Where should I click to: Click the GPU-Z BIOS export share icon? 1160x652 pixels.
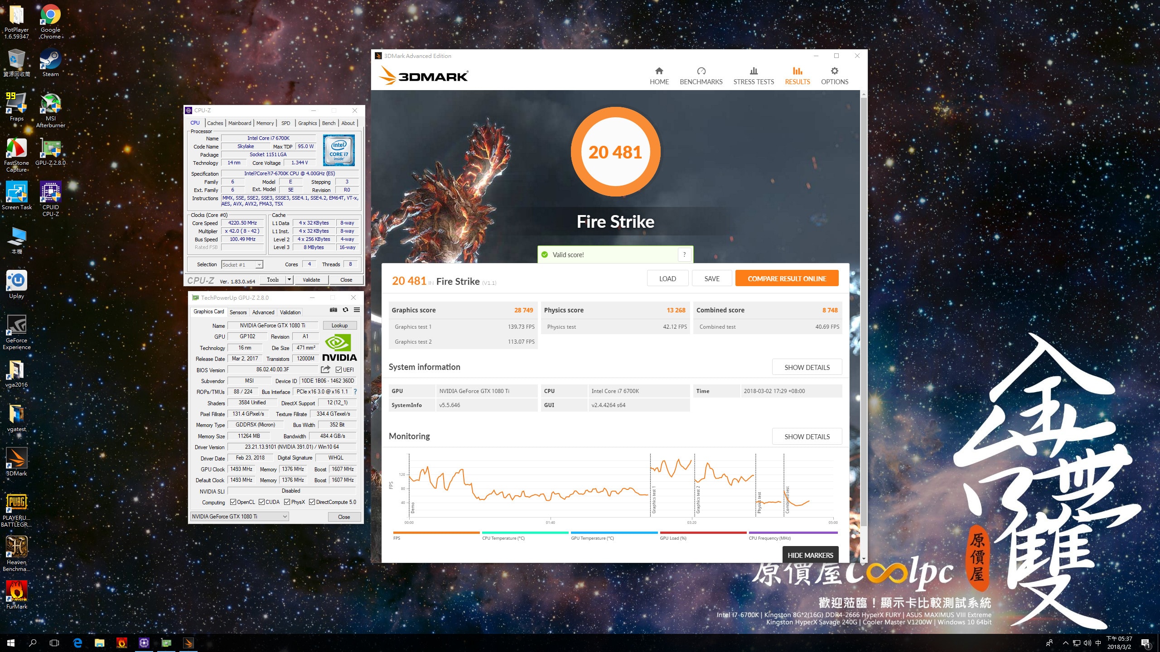point(325,369)
